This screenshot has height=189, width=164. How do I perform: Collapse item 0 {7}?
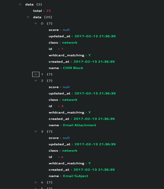(x=36, y=24)
